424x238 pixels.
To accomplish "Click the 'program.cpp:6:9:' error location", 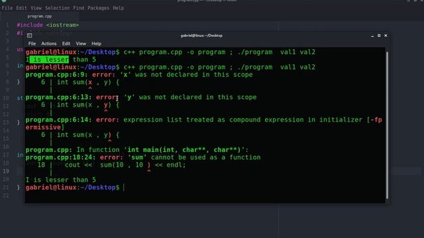I will point(57,75).
